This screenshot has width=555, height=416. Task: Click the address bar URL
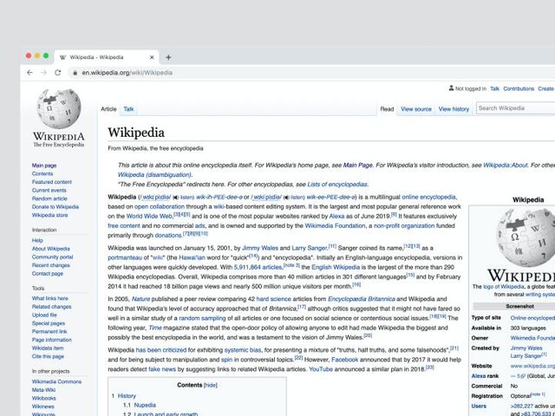click(127, 73)
